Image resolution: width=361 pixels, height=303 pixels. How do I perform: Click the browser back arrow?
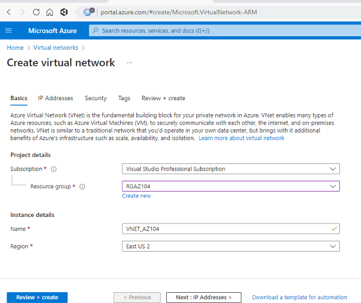(9, 12)
